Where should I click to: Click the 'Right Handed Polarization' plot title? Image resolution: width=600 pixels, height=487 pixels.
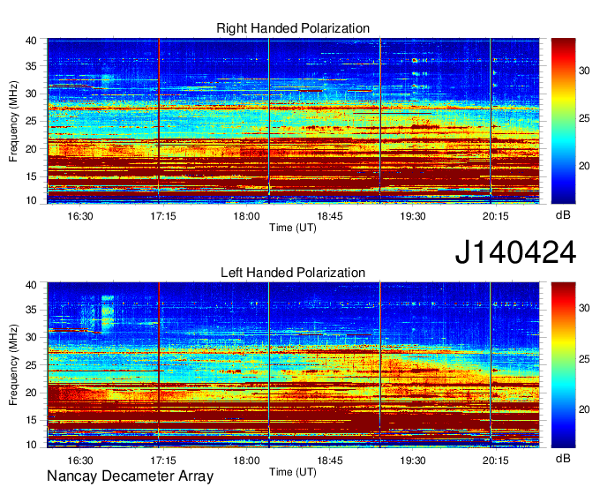click(x=293, y=28)
